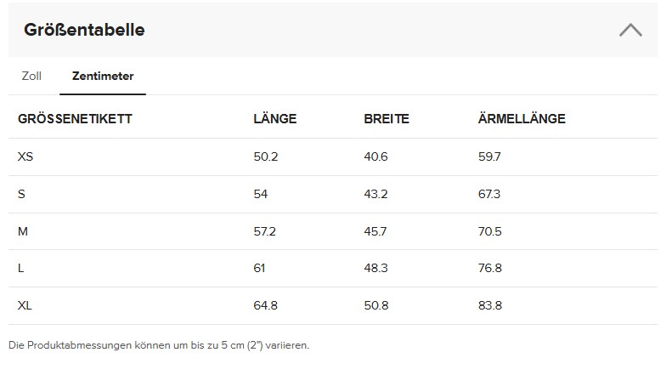Click the M sleeve length value 70.5
Image resolution: width=672 pixels, height=375 pixels.
[x=490, y=231]
